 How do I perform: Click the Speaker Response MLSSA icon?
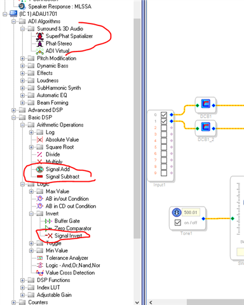pos(22,6)
